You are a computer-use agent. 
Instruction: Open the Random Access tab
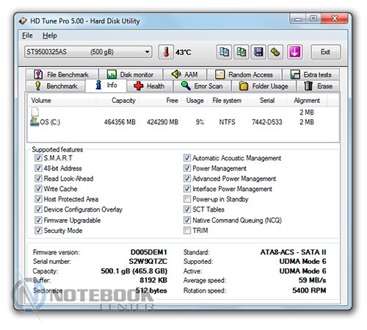click(x=244, y=74)
